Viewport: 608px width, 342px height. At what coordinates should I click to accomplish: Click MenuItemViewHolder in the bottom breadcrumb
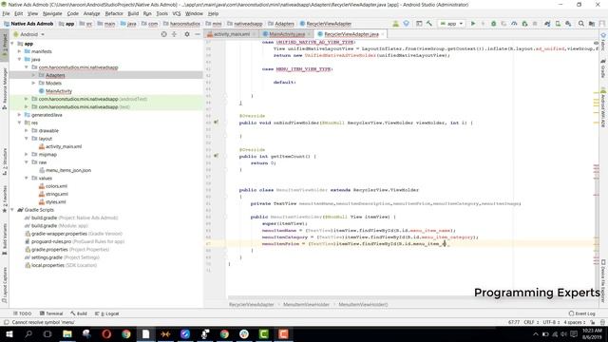[306, 304]
